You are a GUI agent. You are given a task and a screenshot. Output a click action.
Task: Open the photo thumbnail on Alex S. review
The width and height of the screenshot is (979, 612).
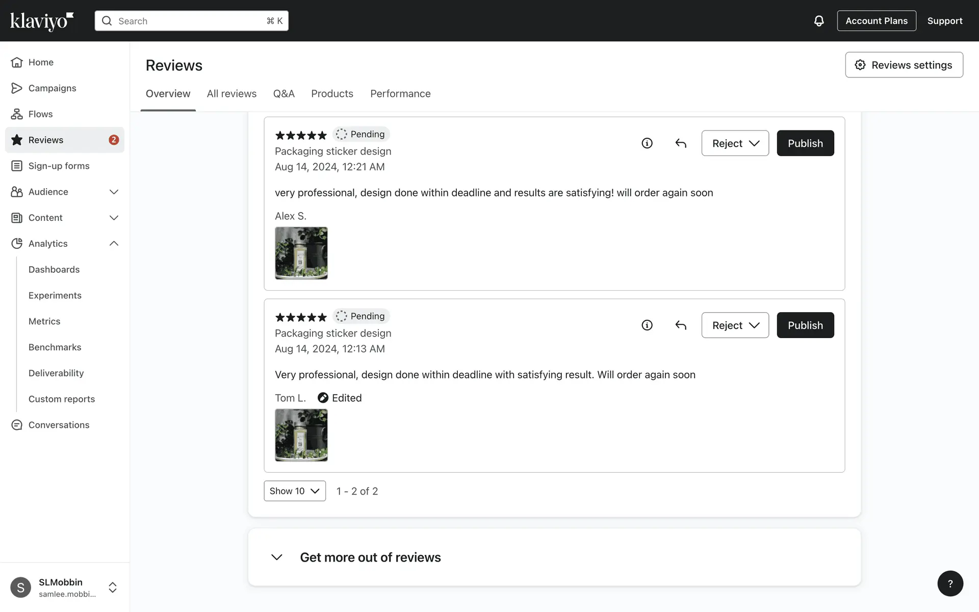point(301,253)
